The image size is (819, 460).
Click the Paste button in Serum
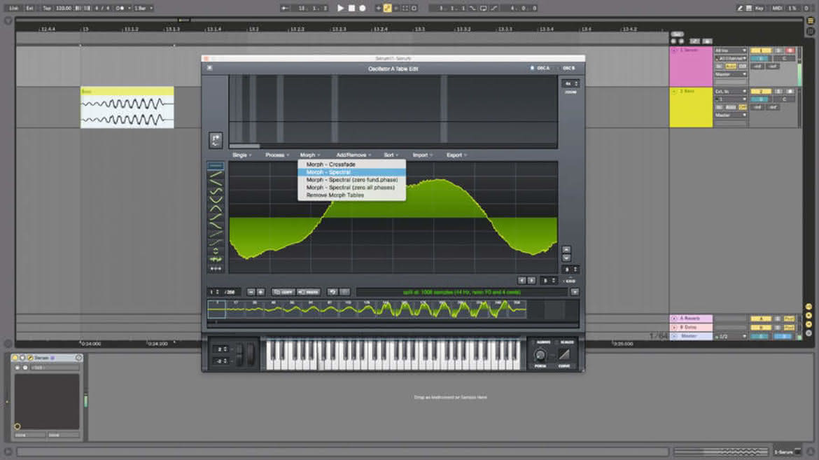point(309,292)
